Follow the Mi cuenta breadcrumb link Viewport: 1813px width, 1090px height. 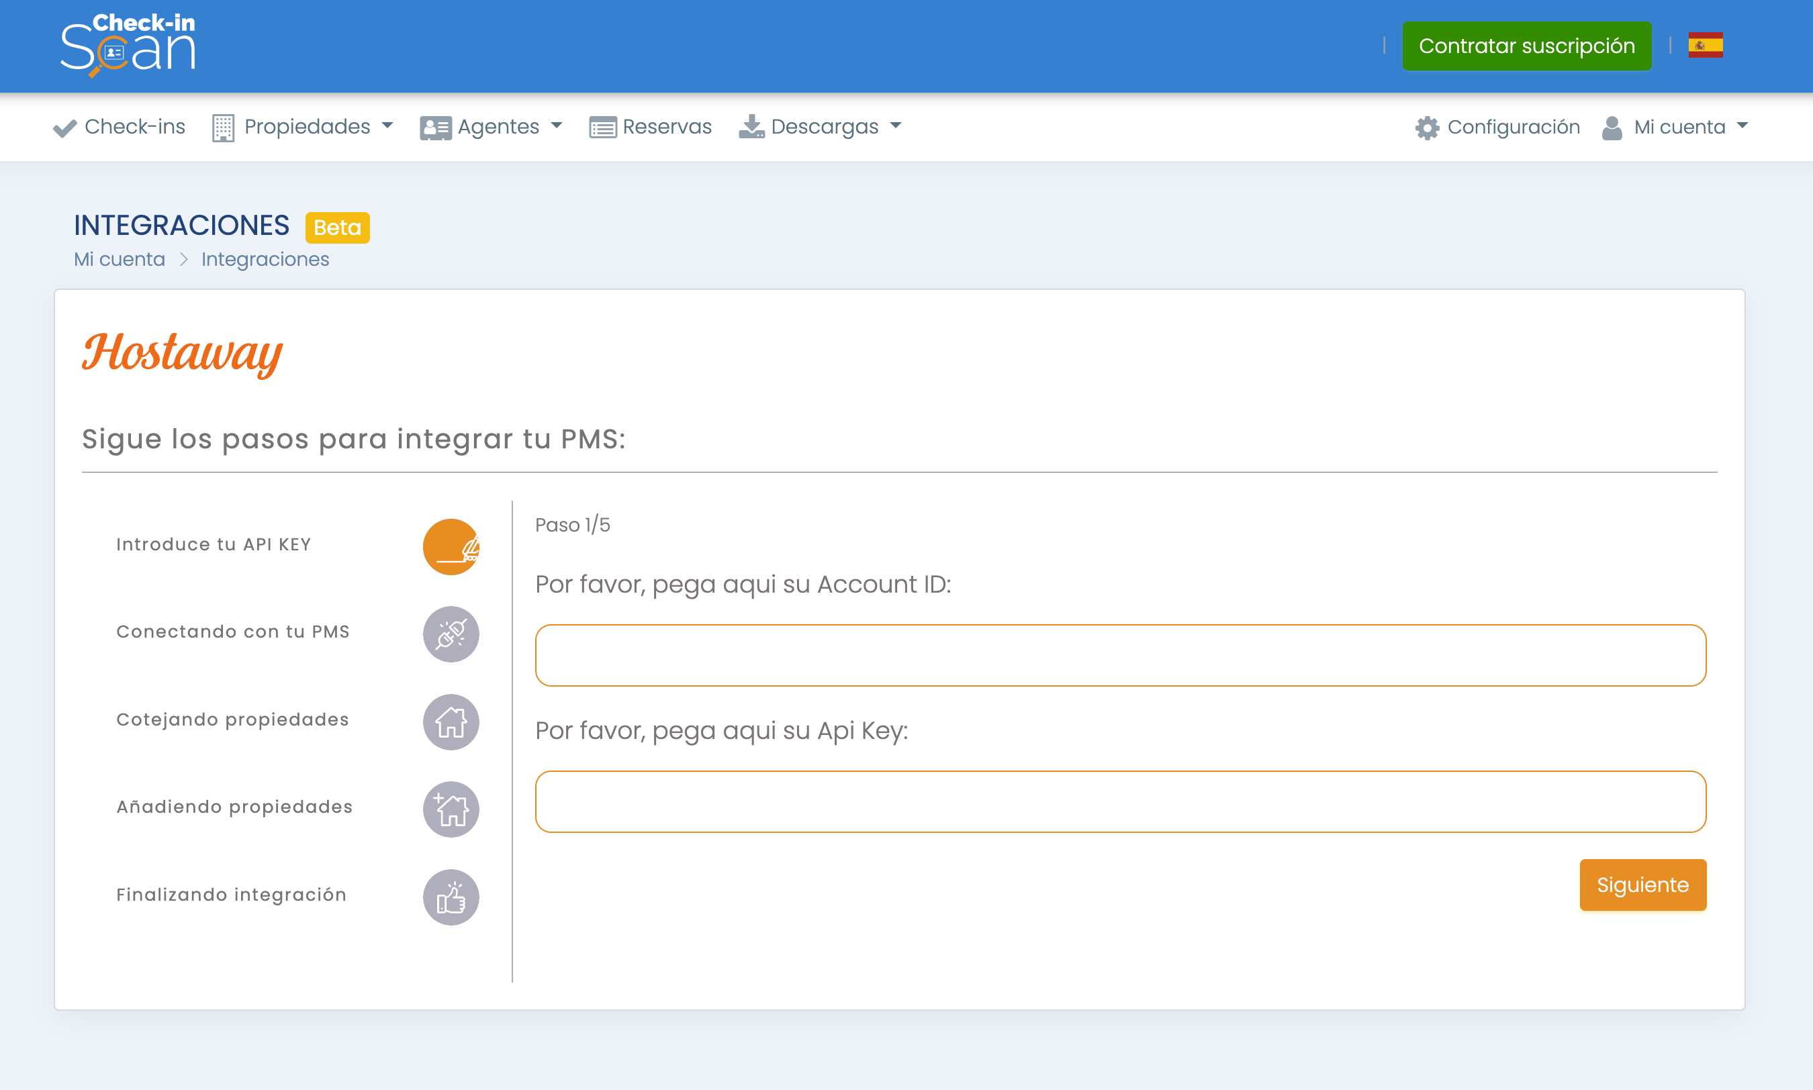point(119,259)
